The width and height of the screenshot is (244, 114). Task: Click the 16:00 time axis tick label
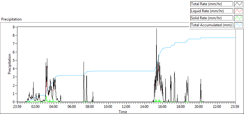tap(163, 107)
